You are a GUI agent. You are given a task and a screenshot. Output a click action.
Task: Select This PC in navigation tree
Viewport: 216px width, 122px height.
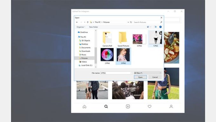82,37
